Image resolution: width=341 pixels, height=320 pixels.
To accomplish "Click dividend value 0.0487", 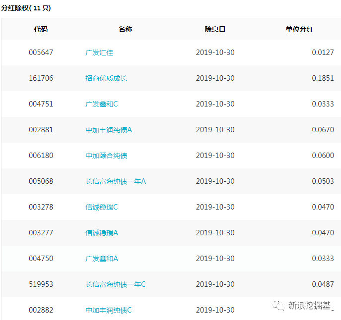I will pos(323,284).
